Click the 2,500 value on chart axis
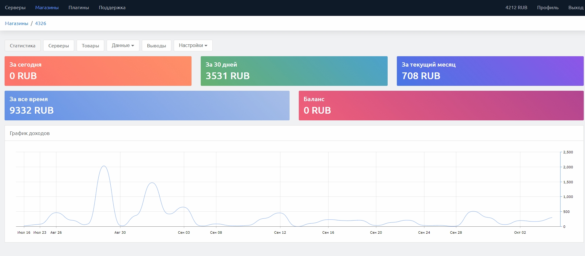The image size is (585, 256). click(x=568, y=152)
